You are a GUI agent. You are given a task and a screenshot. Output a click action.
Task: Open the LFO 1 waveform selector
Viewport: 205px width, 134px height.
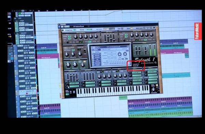102,72
